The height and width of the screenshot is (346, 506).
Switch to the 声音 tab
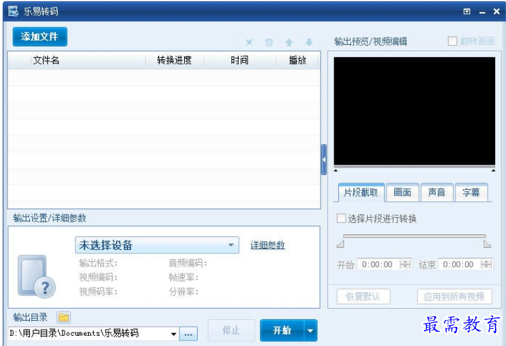click(436, 193)
